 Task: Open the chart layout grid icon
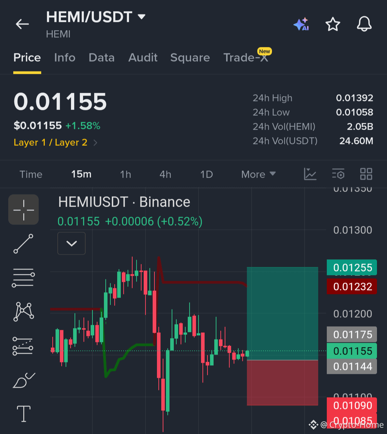pyautogui.click(x=366, y=174)
